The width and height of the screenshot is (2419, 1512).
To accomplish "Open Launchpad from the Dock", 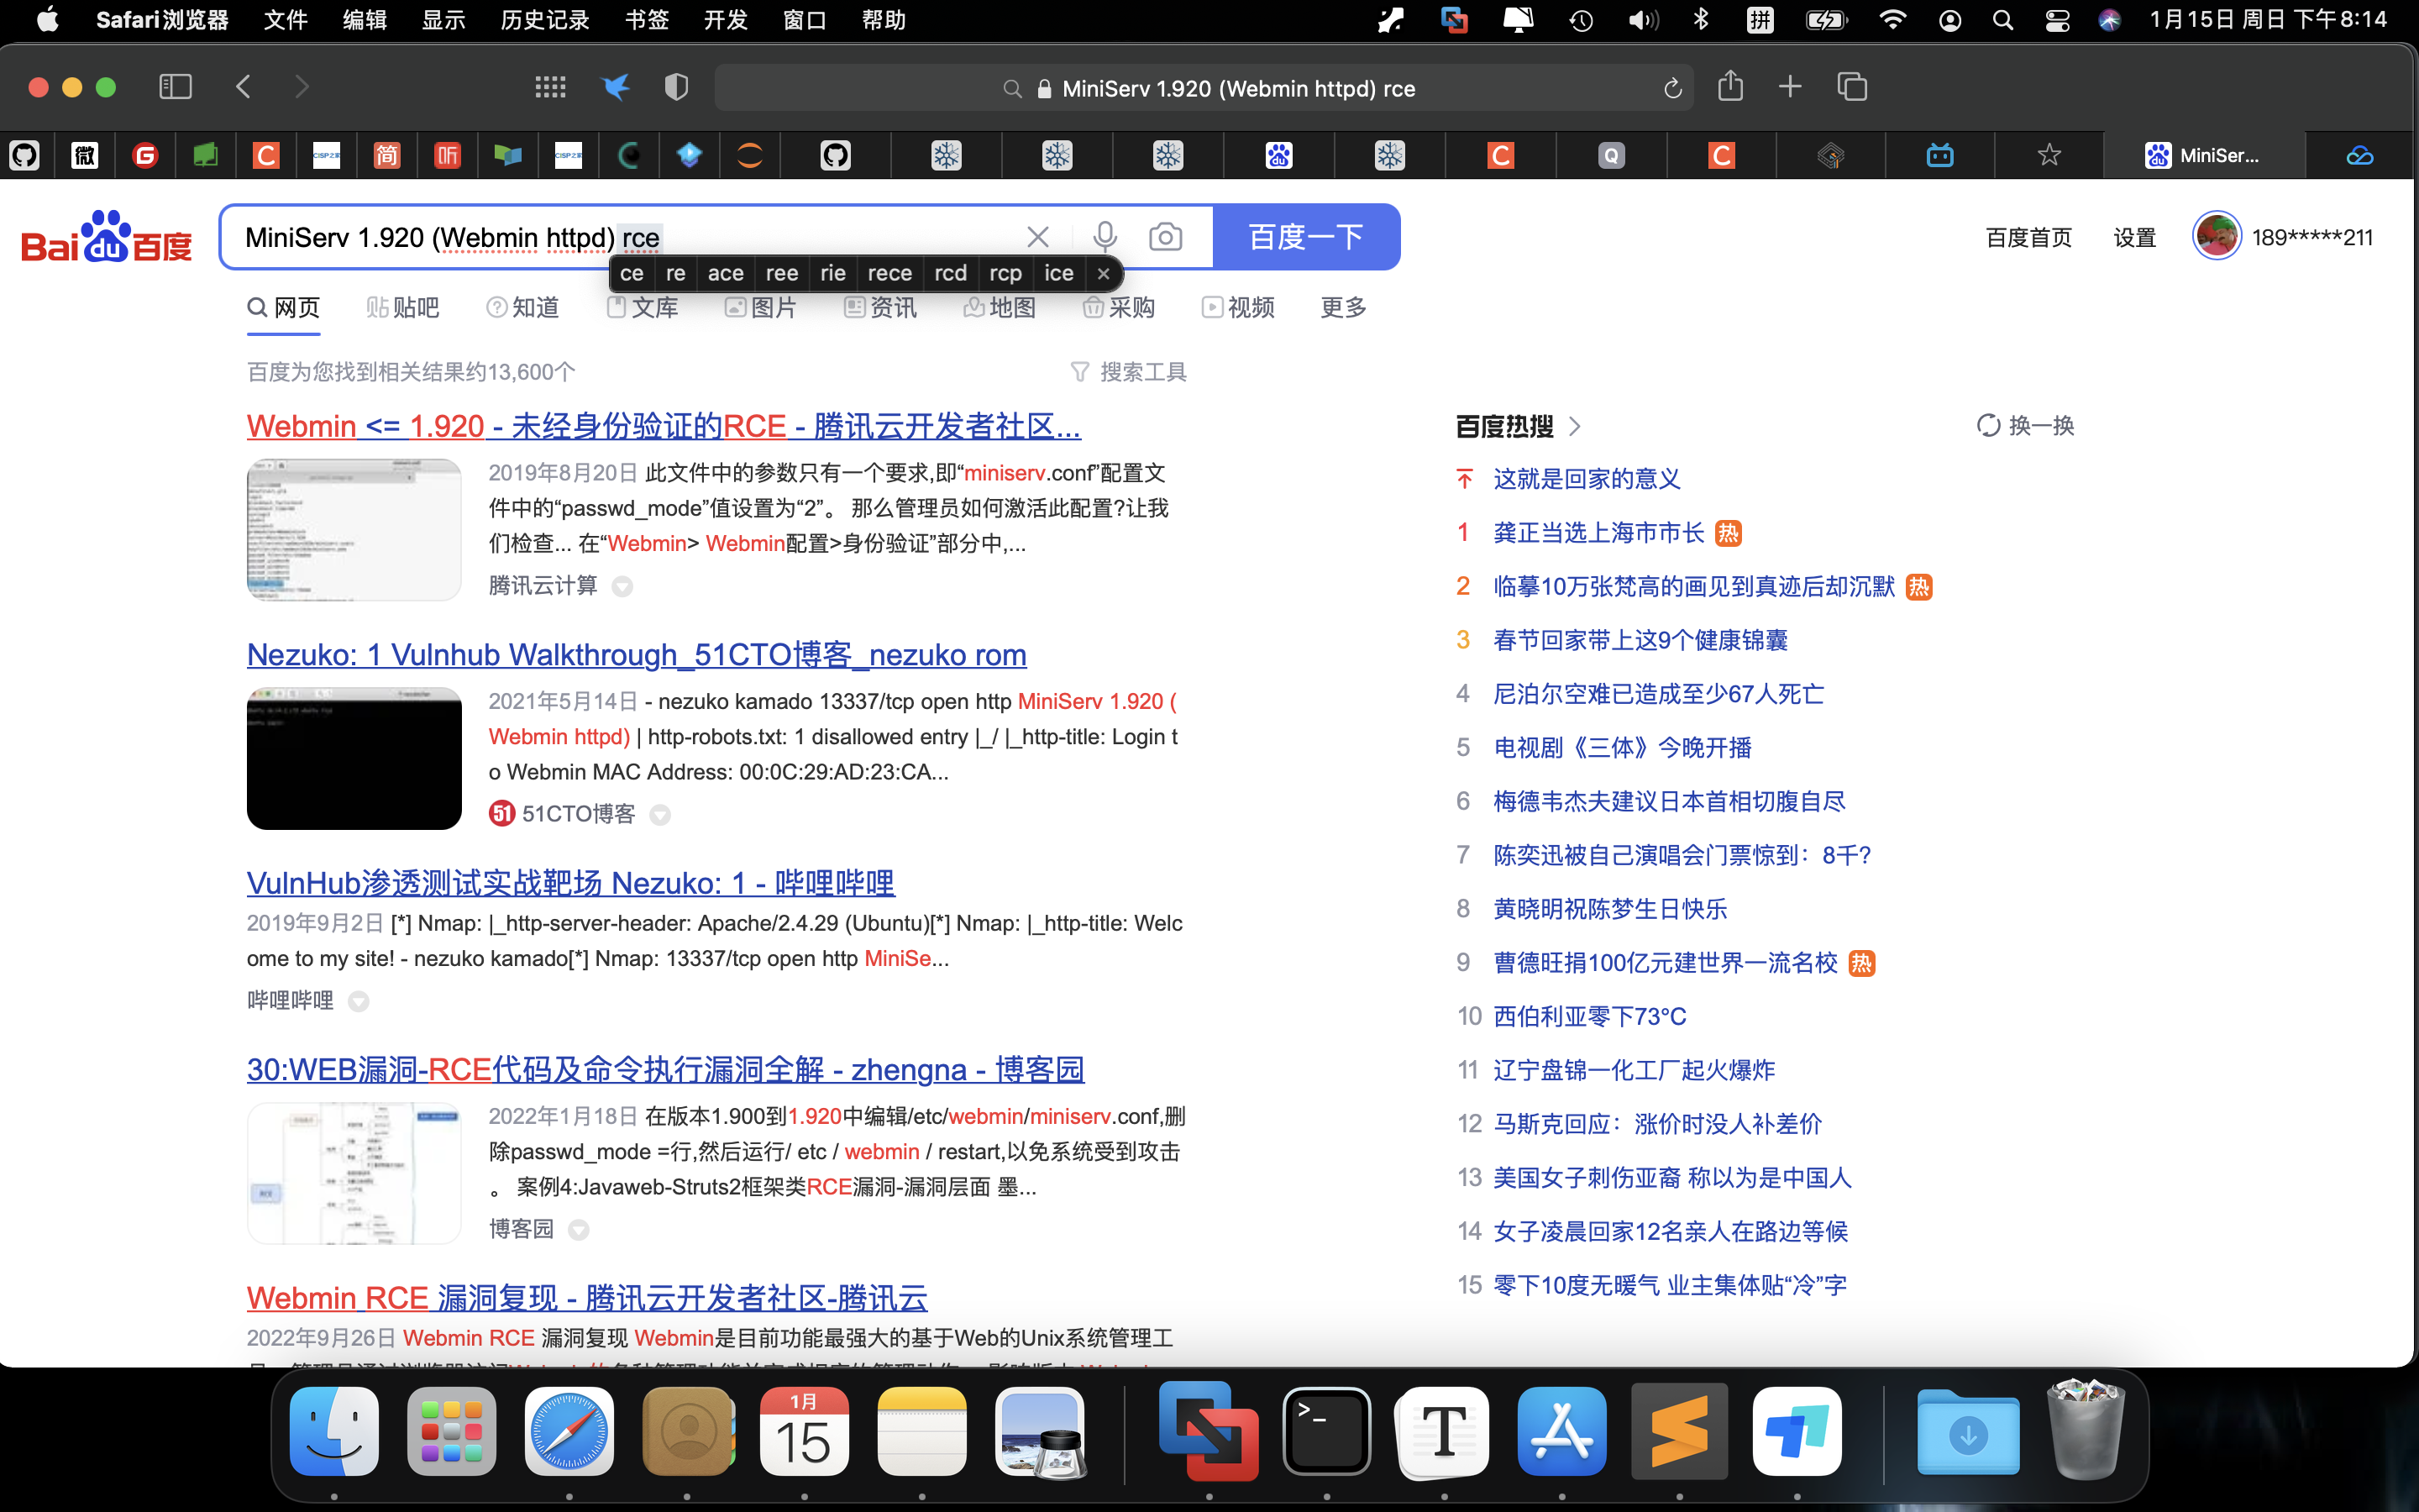I will 452,1432.
